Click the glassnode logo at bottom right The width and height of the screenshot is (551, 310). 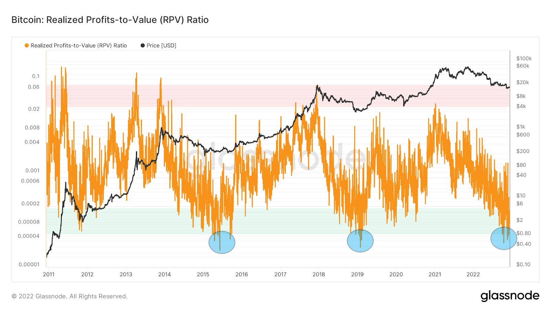pos(510,296)
